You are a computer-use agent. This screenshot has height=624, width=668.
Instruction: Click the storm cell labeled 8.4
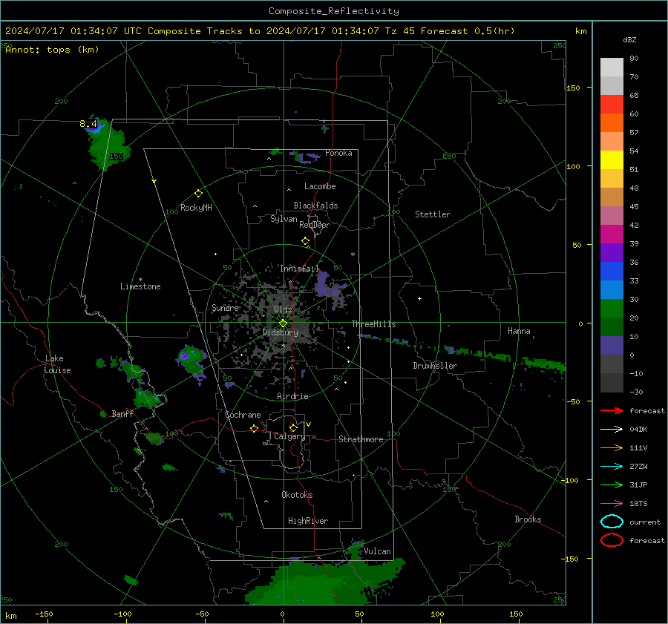click(96, 125)
